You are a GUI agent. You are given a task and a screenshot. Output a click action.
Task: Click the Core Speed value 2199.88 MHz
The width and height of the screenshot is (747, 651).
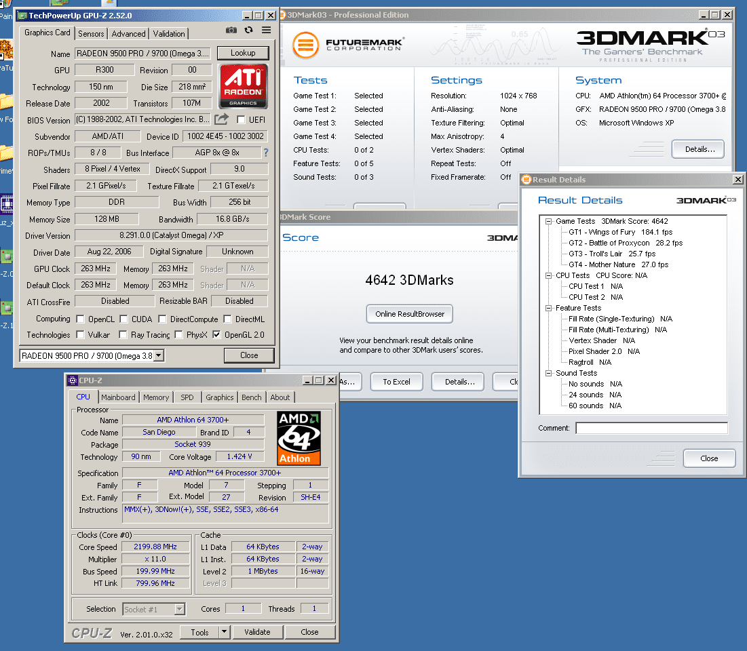[155, 547]
